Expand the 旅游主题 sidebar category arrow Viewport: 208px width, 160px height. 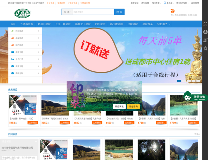pos(38,52)
